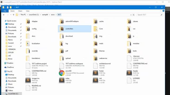This screenshot has width=170, height=95.
Task: Expand the This PC breadcrumb chevron
Action: tap(27, 15)
